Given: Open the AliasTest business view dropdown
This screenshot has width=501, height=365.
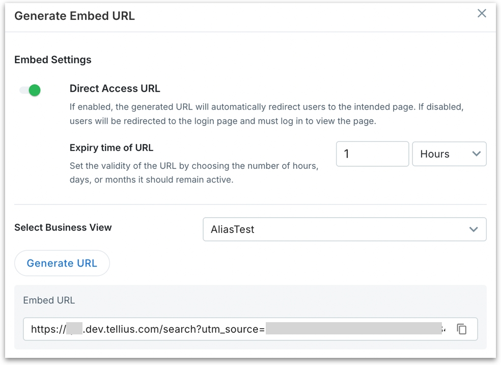Looking at the screenshot, I should (x=344, y=229).
